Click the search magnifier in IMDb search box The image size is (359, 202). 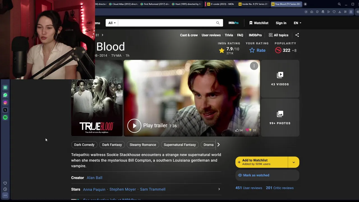218,23
